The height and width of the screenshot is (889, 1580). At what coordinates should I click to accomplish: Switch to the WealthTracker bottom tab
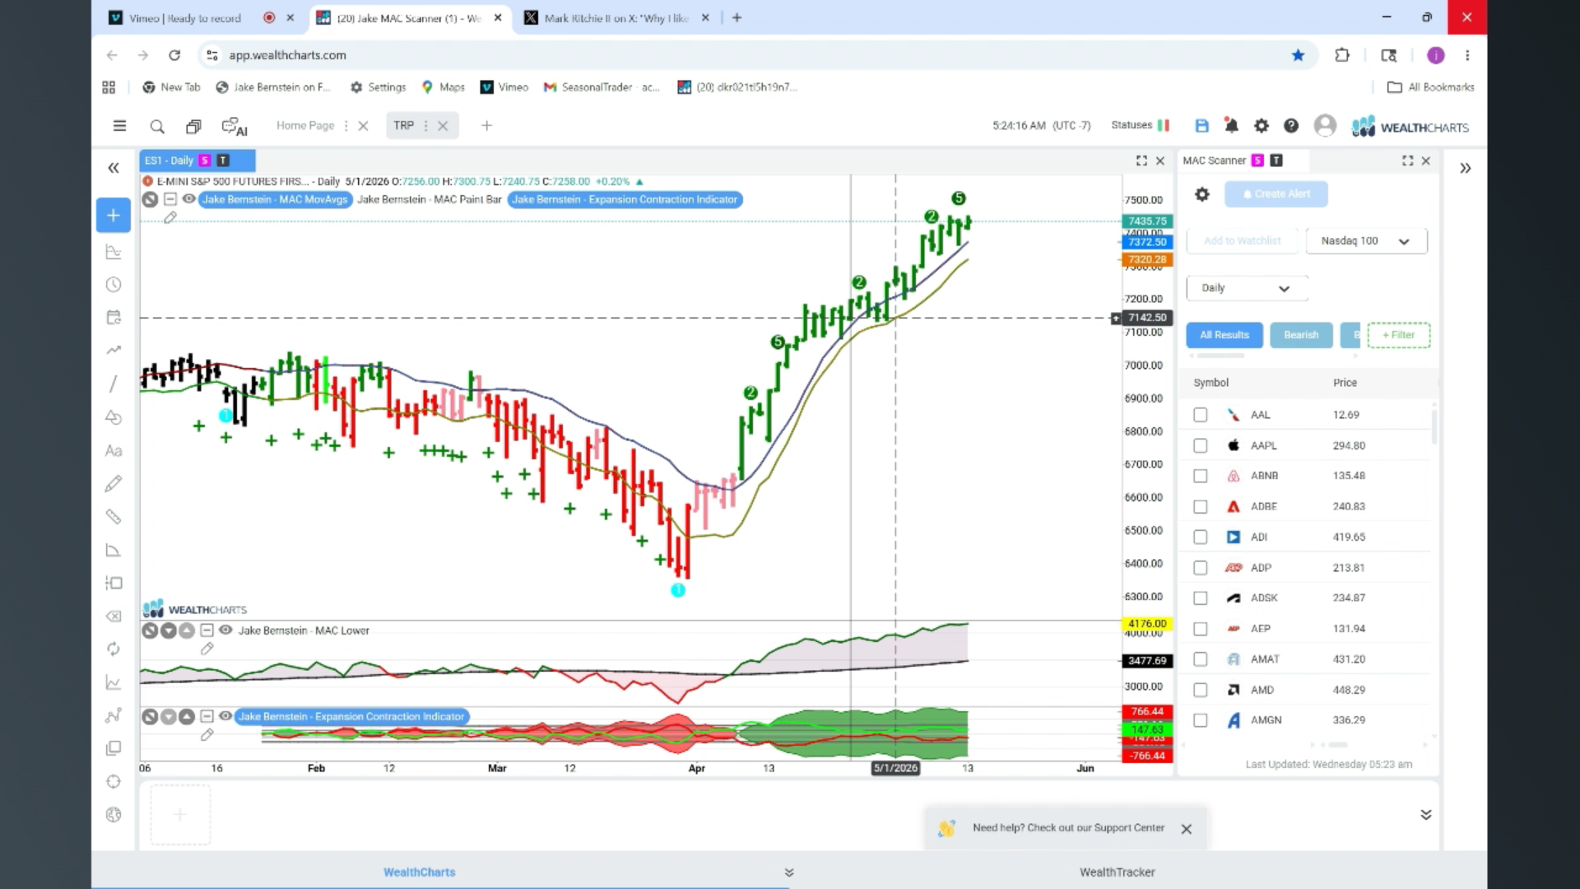point(1117,873)
